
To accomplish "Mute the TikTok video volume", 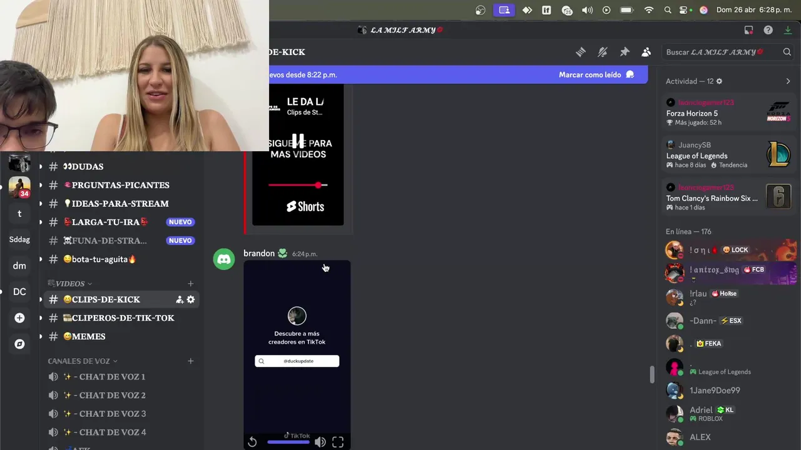I will 320,442.
